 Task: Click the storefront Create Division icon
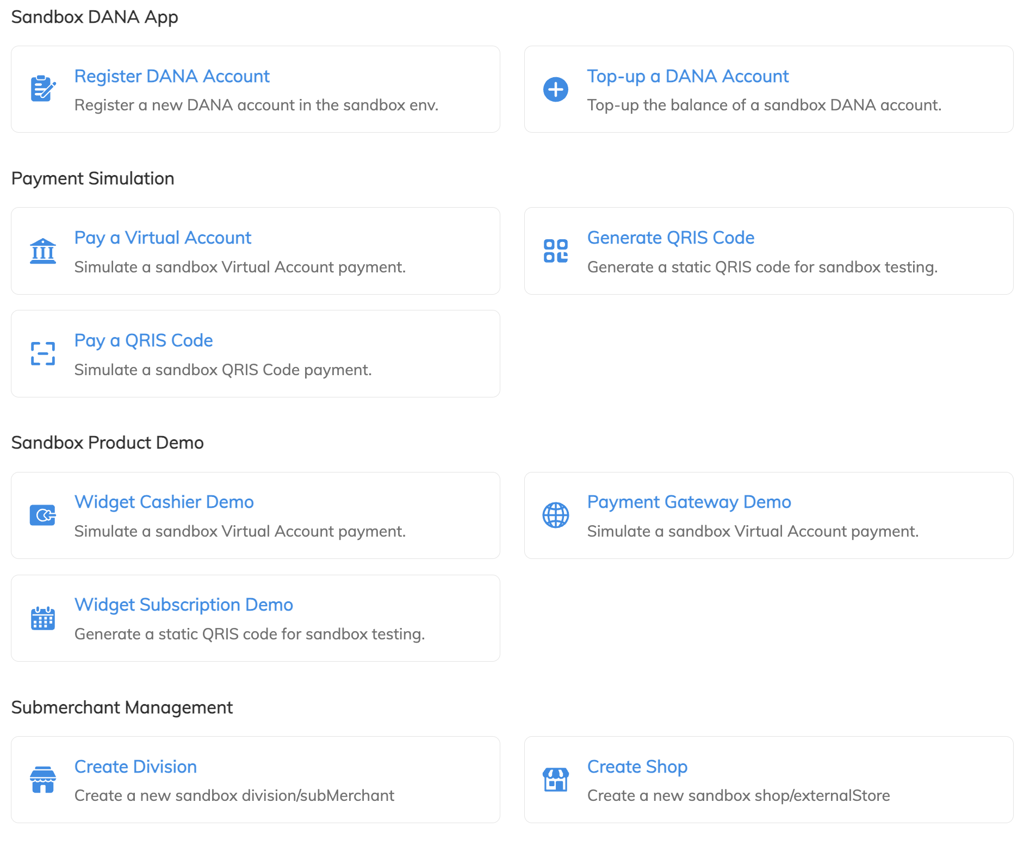click(x=43, y=780)
